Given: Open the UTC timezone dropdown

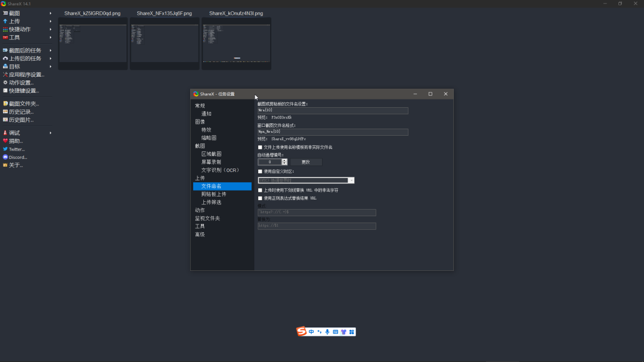Looking at the screenshot, I should (x=351, y=180).
